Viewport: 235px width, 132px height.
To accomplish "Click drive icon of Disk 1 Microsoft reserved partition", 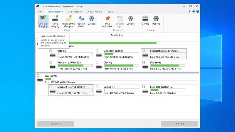I will [x=53, y=91].
